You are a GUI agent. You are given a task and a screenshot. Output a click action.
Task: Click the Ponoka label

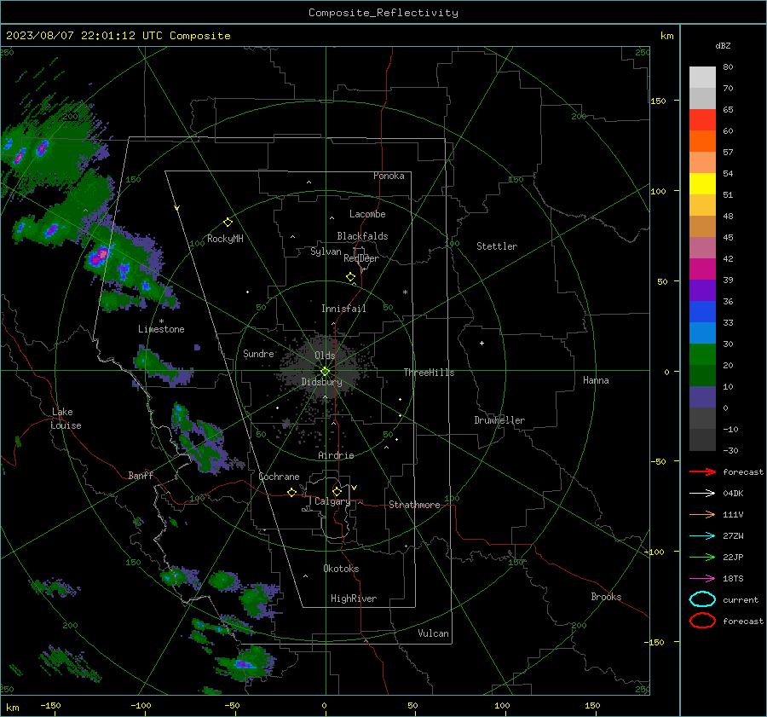(389, 176)
